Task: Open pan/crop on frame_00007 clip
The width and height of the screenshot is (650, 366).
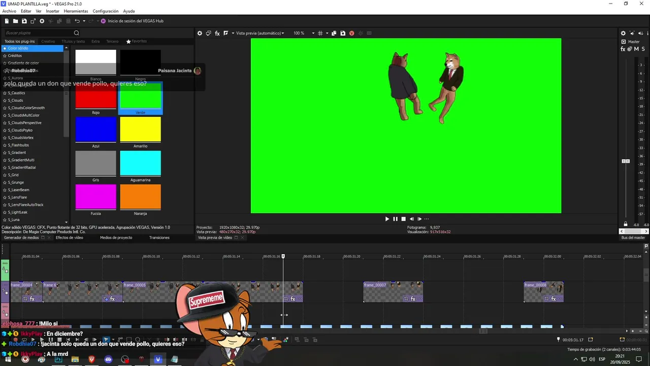Action: point(406,299)
